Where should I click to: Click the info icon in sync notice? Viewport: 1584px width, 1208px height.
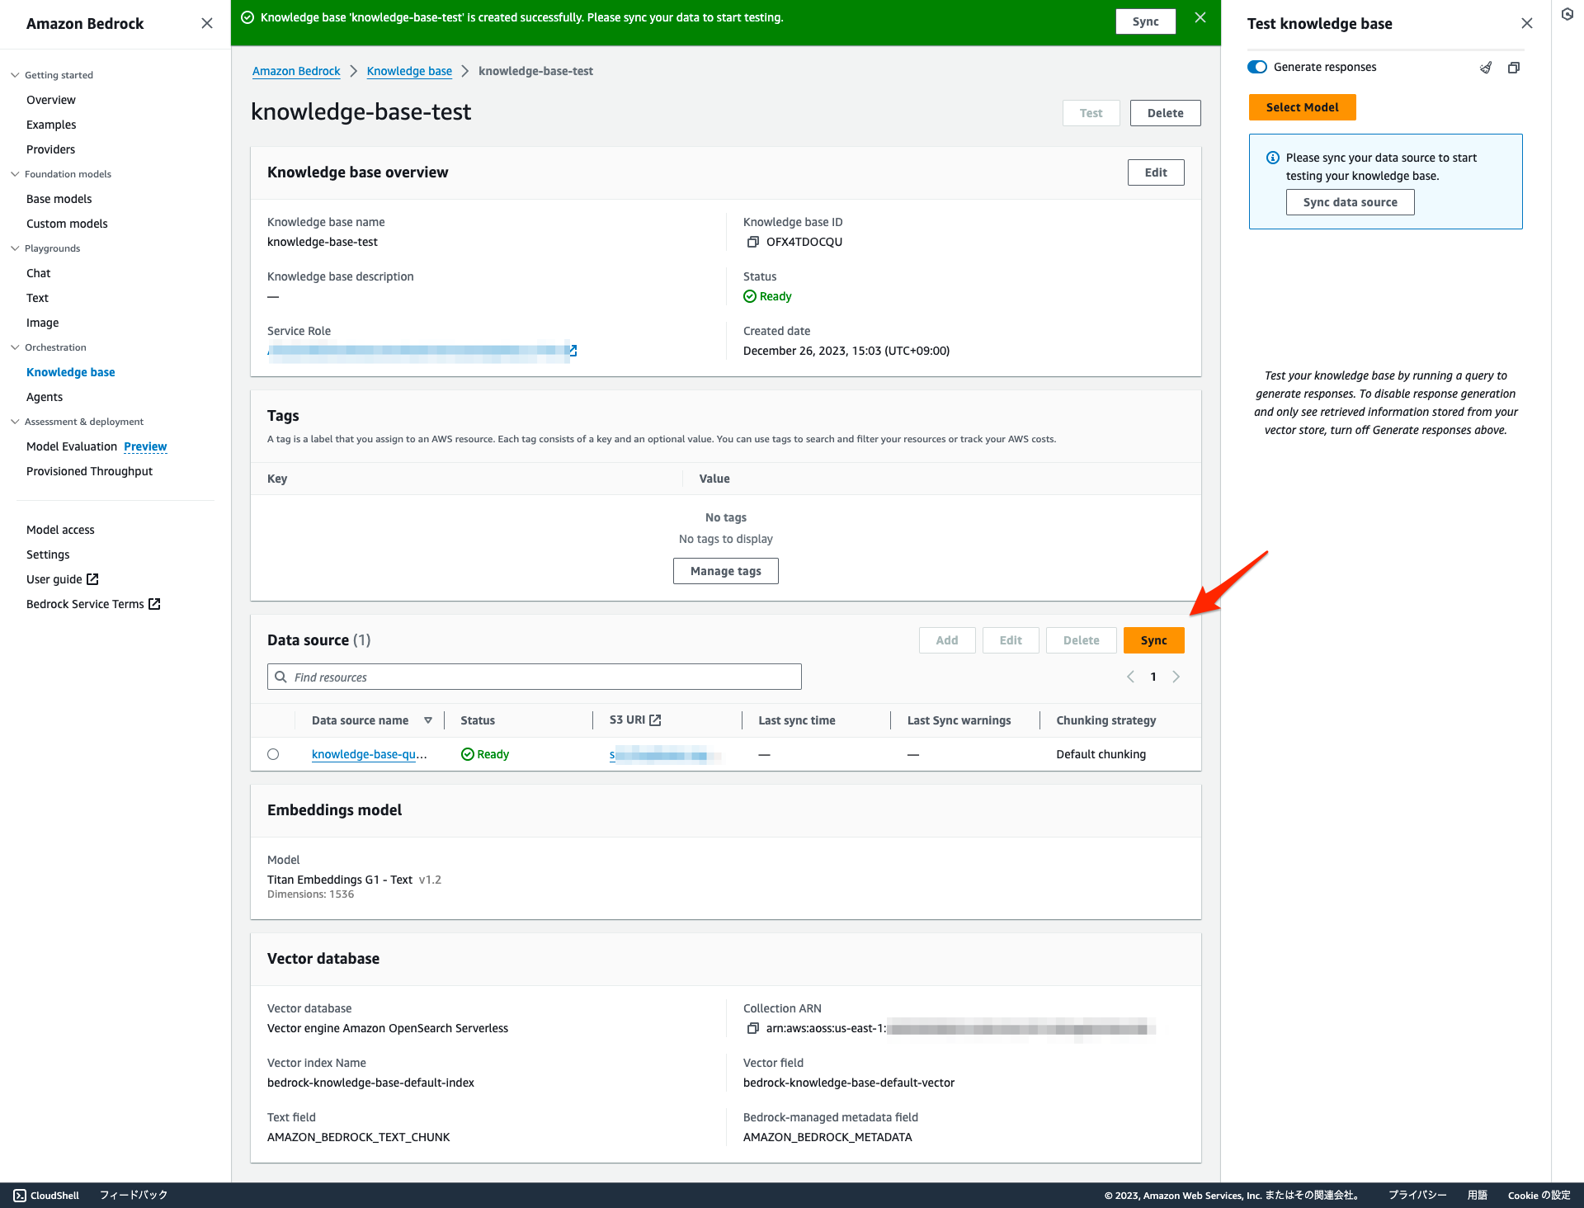1273,158
